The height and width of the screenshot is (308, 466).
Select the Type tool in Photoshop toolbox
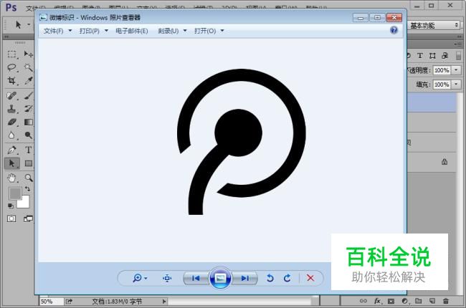28,150
